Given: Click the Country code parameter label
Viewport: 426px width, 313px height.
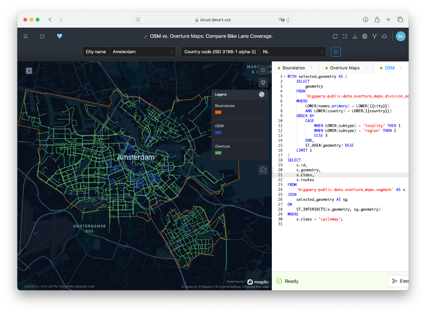Looking at the screenshot, I should [x=220, y=52].
